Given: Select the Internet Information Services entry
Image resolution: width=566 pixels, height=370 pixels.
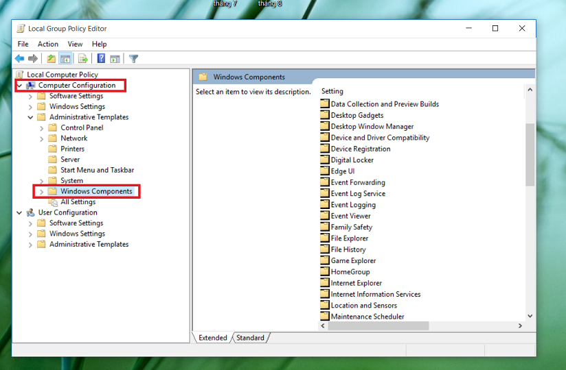Looking at the screenshot, I should click(x=376, y=294).
